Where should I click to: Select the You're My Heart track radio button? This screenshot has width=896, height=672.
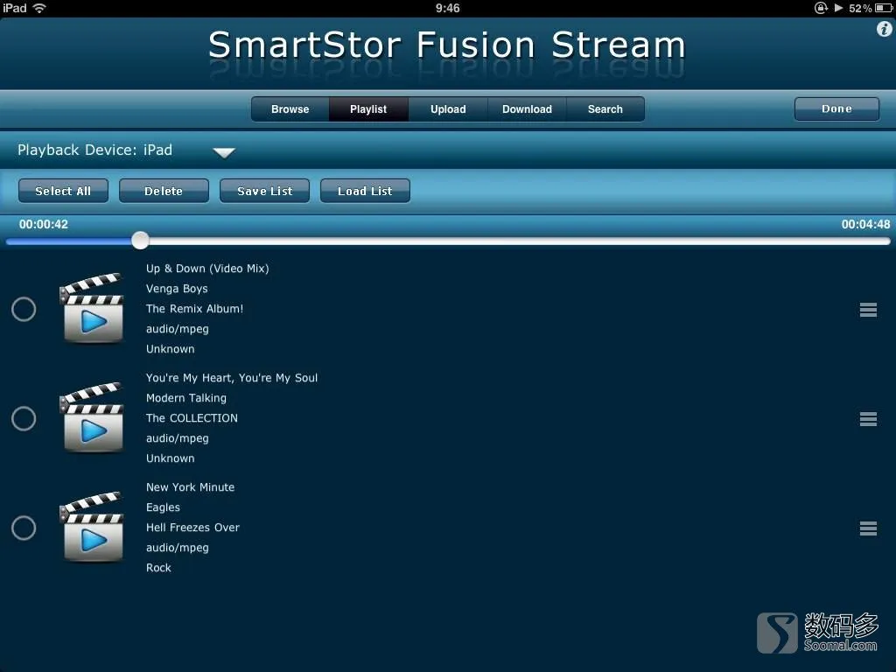pos(24,418)
